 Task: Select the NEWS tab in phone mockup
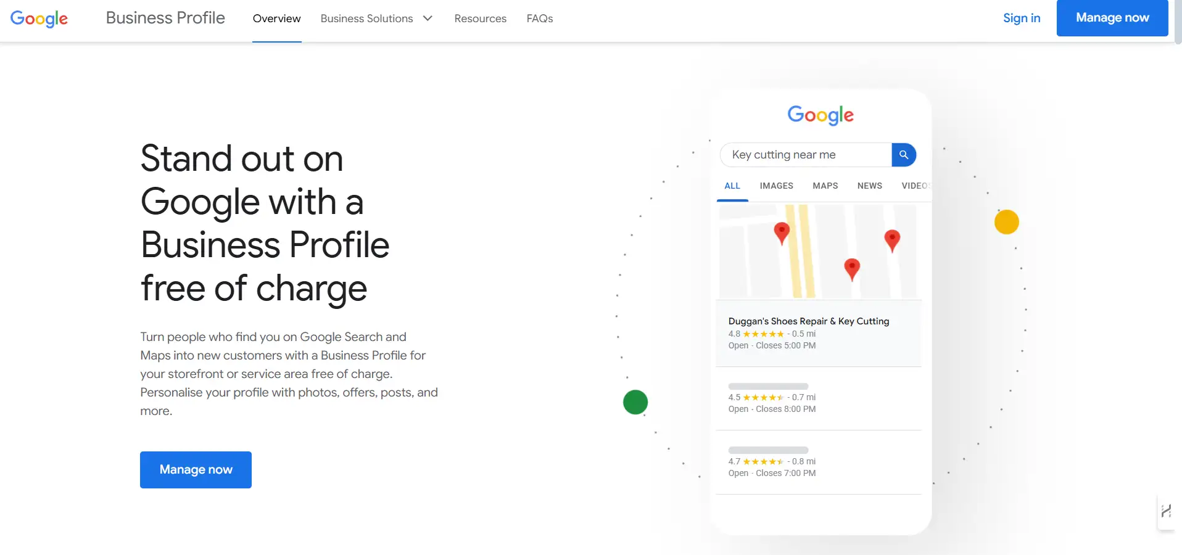click(870, 186)
